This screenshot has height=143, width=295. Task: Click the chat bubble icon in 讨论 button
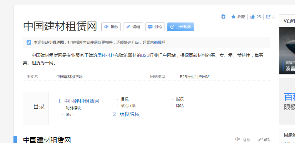(150, 27)
